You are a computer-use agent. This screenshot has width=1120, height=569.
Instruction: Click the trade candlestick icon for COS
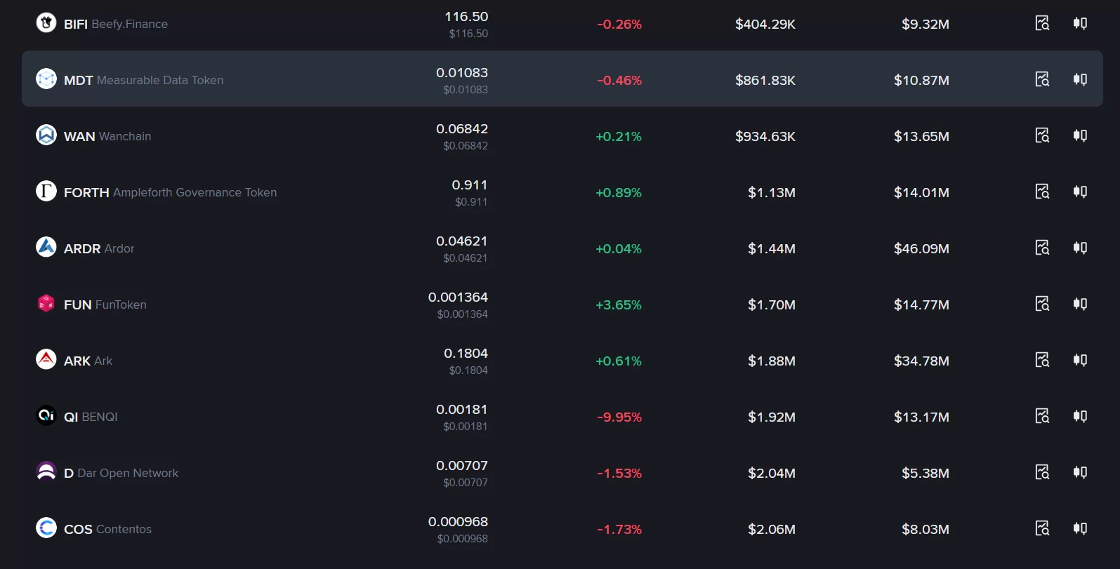(1080, 528)
